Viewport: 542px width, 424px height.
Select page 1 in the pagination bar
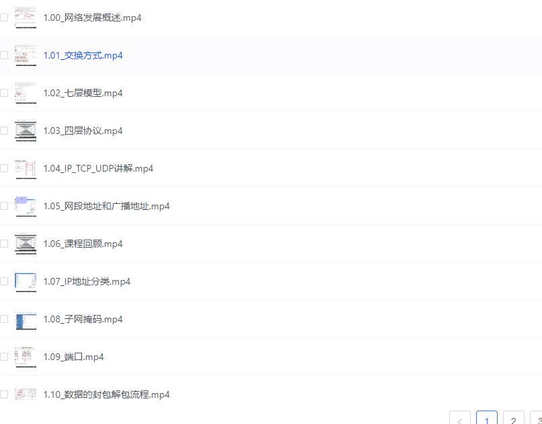pos(486,419)
